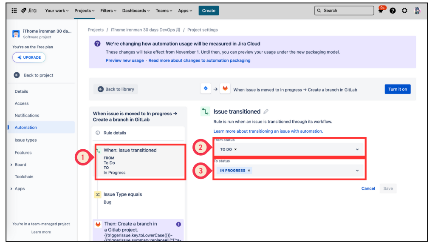Viewport: 435px width, 245px height.
Task: Expand the Board section in sidebar
Action: (11, 165)
